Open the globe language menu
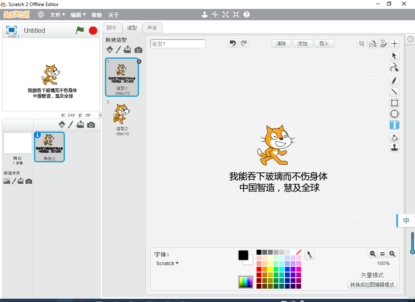The height and width of the screenshot is (302, 415). coord(41,15)
